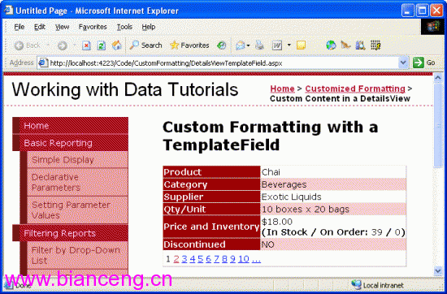Go to pager page 6

(x=208, y=259)
